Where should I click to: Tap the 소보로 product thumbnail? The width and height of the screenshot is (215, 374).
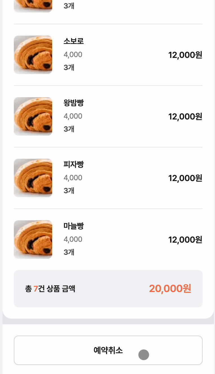pos(33,55)
